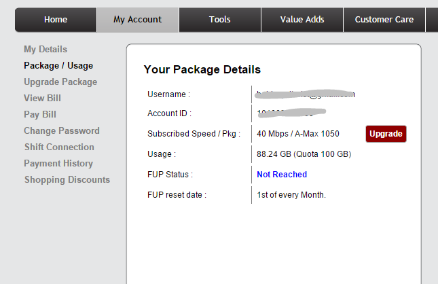Open the Pay Bill link

pos(40,115)
